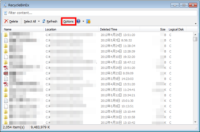Select row deleted 2012年3月23日 8:59:09
Screen dimensions: 200x132
coord(98,73)
